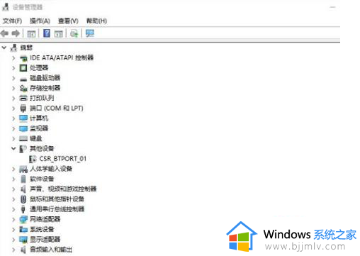Click scan for hardware changes monitor icon

90,33
